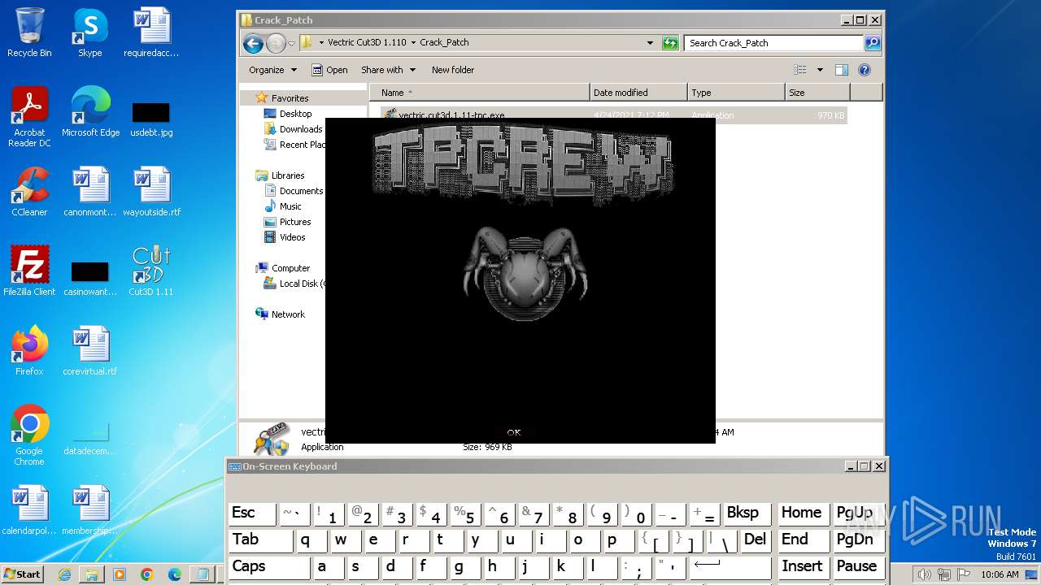Toggle Caps key on On-Screen Keyboard
The image size is (1041, 585).
tap(260, 566)
